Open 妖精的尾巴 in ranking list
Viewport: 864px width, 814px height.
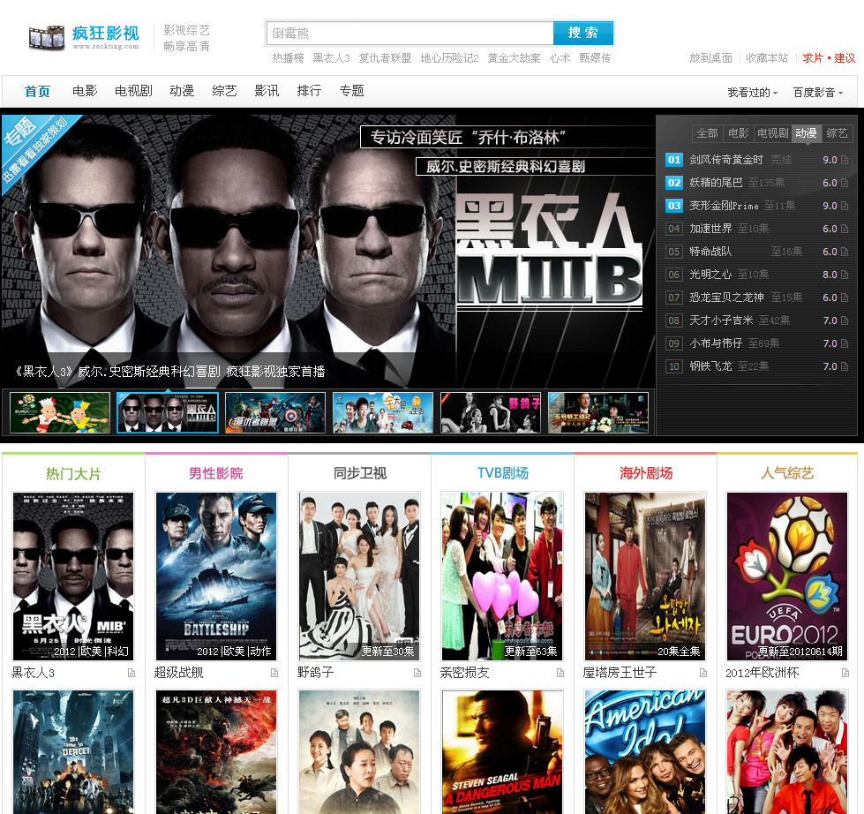(x=716, y=183)
